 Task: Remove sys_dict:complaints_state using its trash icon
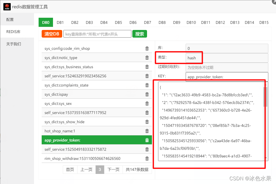(147, 85)
